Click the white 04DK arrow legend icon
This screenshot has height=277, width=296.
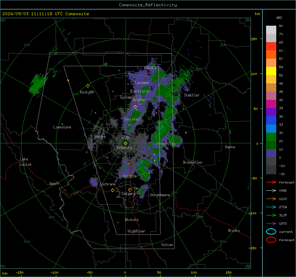(x=271, y=191)
